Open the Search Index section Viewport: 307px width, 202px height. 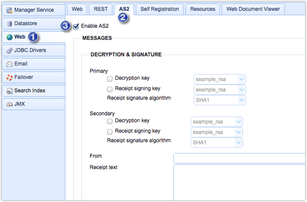[33, 91]
